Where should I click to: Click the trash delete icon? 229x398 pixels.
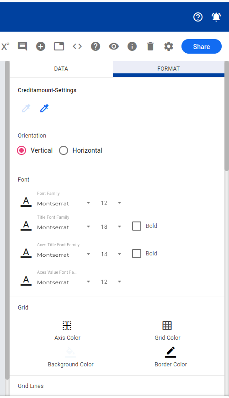pyautogui.click(x=150, y=46)
